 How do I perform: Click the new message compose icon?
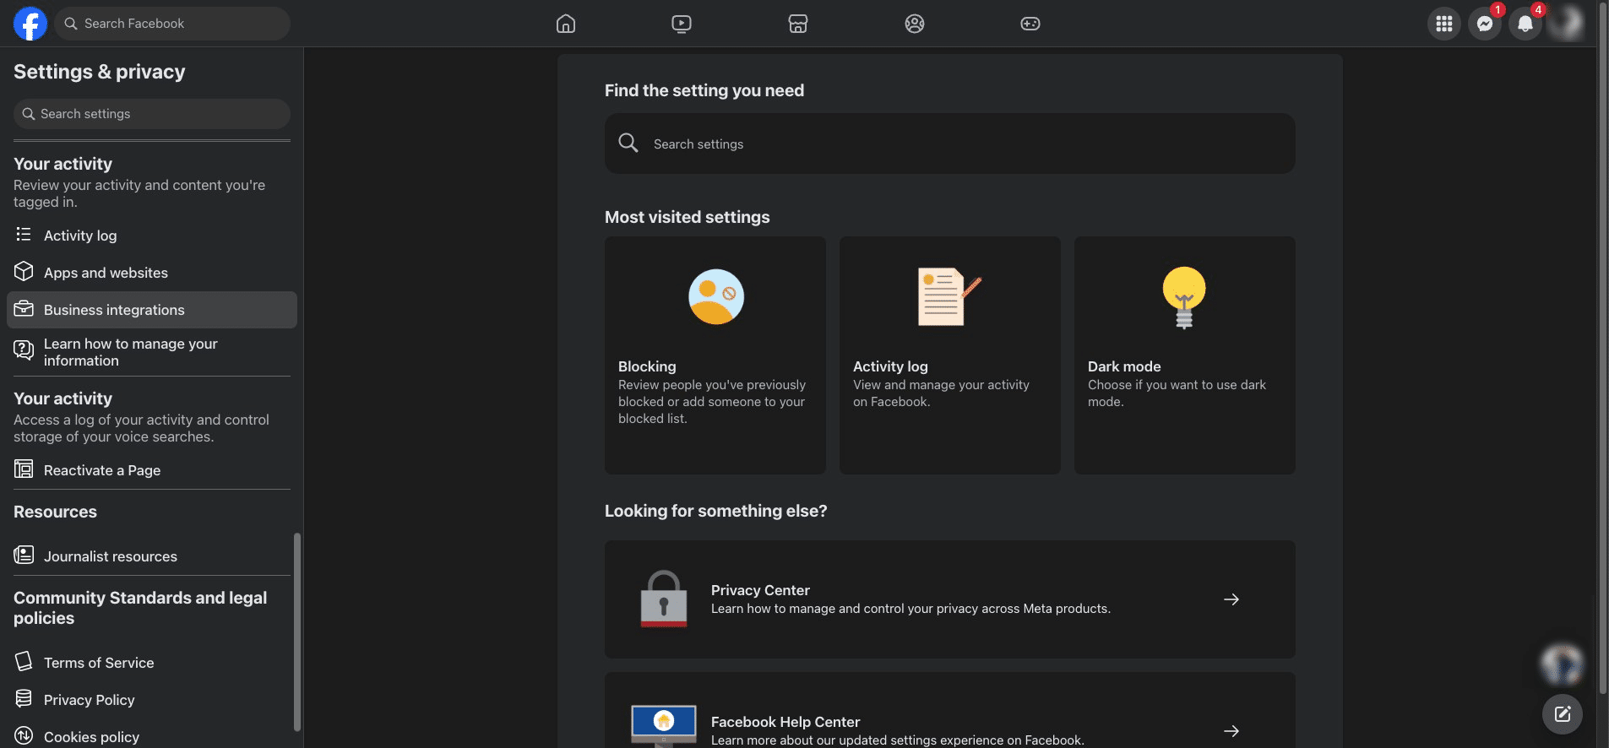1563,714
